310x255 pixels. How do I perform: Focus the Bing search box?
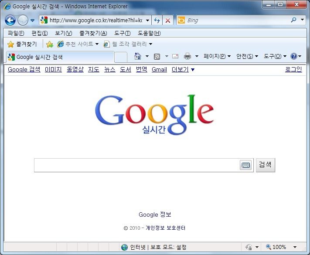237,20
